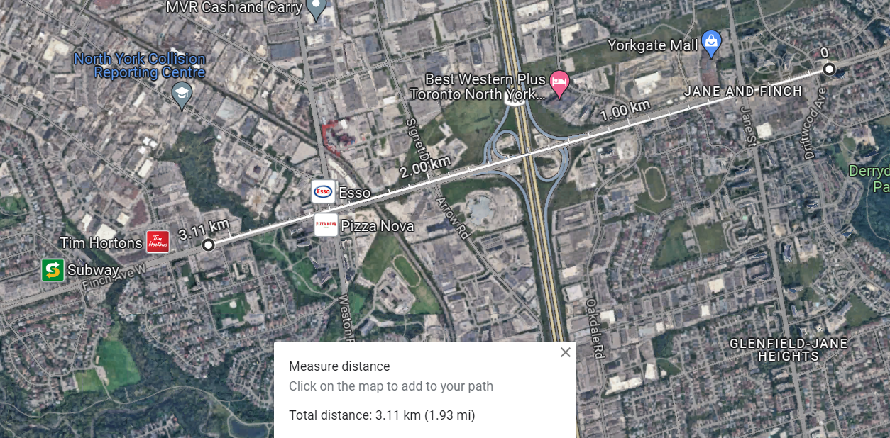The height and width of the screenshot is (438, 890).
Task: Select the Pizza Nova restaurant icon
Action: (x=326, y=225)
